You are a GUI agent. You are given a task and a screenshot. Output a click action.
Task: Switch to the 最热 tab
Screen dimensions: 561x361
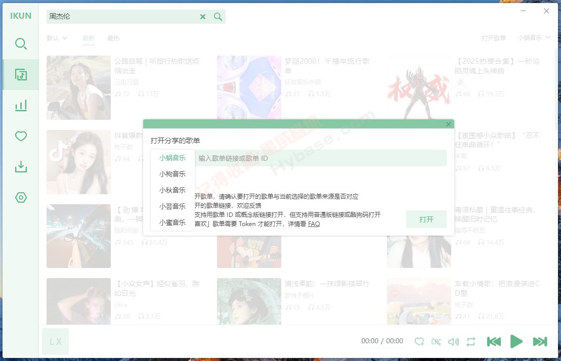(x=113, y=38)
